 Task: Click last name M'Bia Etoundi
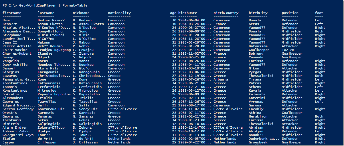tap(51, 35)
